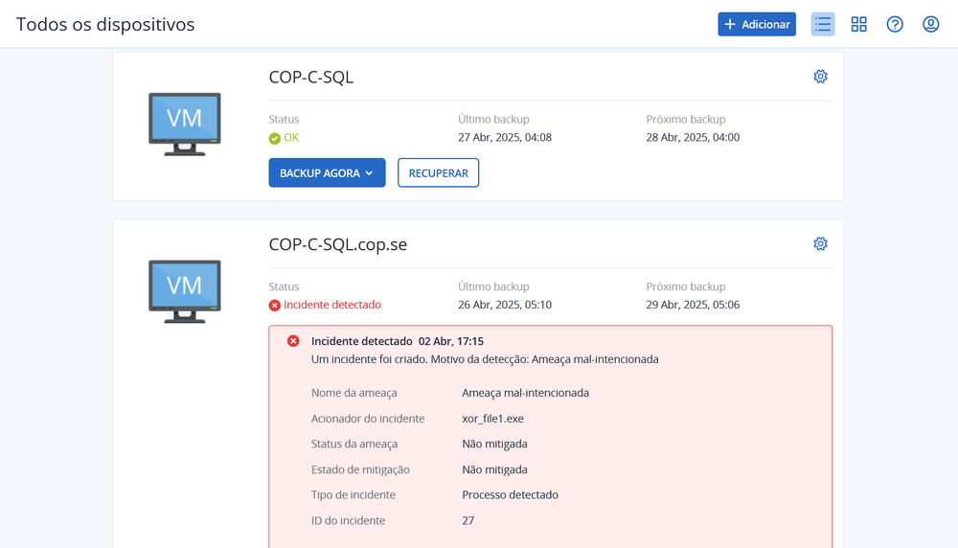
Task: Click 'Não mitigada' next to Status da ameaça
Action: click(x=494, y=444)
